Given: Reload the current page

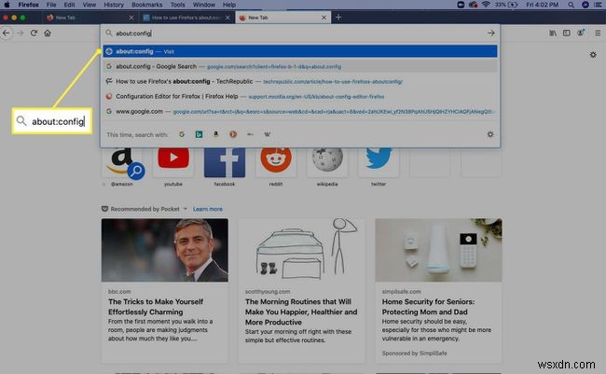Looking at the screenshot, I should pyautogui.click(x=34, y=34).
